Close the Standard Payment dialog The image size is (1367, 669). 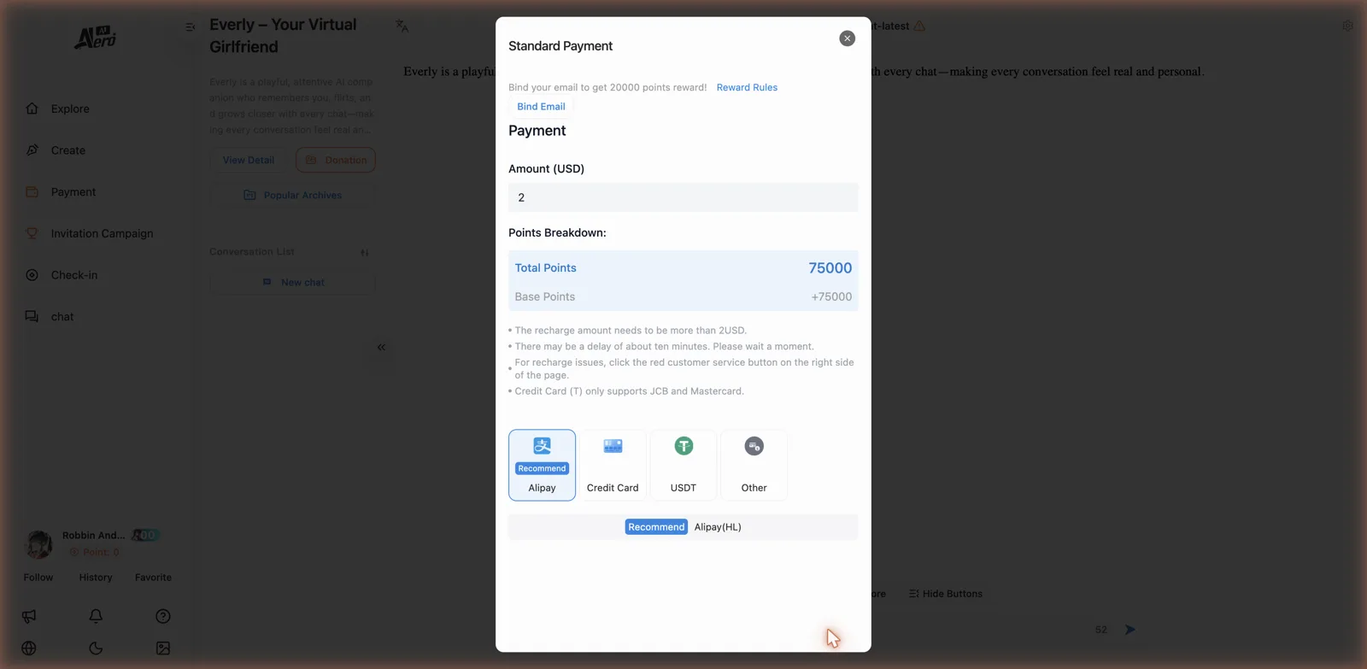[x=847, y=38]
